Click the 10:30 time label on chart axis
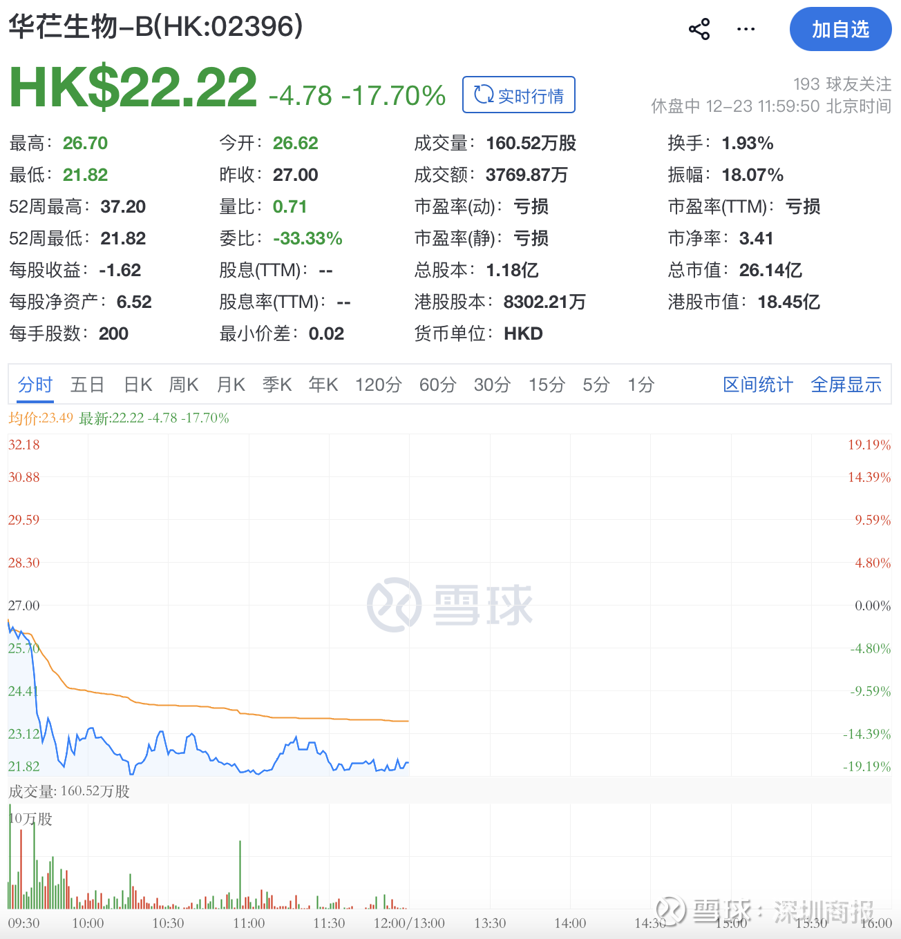This screenshot has width=901, height=939. pos(168,923)
